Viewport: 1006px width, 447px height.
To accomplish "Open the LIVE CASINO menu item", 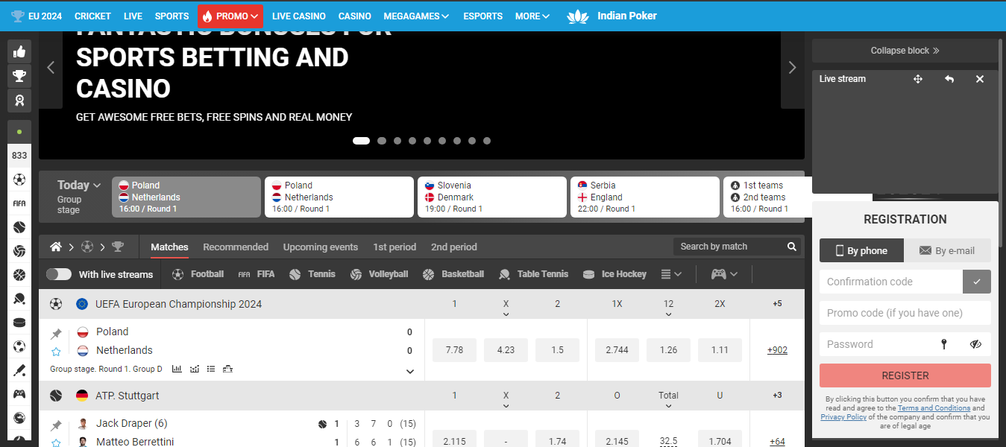I will click(x=298, y=16).
